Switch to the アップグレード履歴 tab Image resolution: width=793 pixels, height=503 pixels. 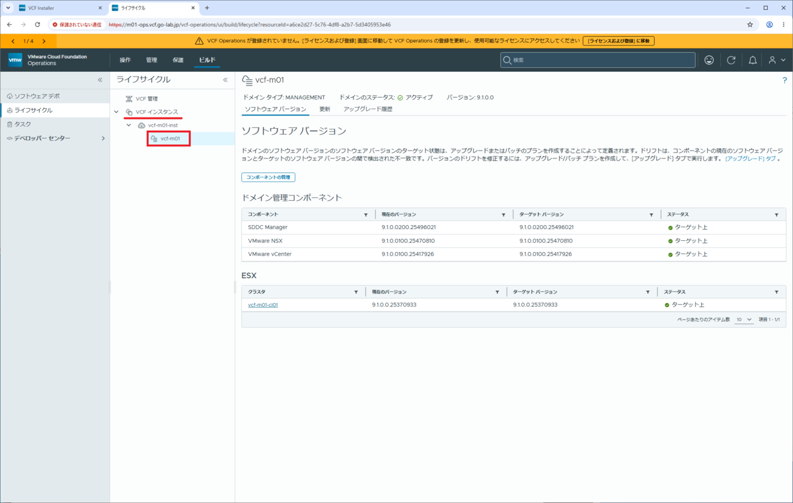[367, 109]
